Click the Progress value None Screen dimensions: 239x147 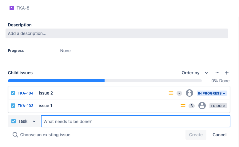click(x=65, y=51)
